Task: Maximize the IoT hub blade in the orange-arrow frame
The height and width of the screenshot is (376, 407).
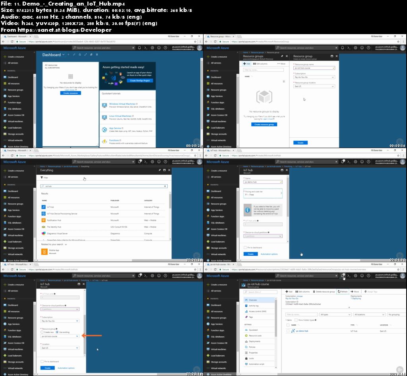Action: pos(79,284)
